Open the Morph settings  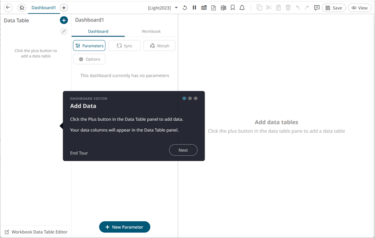tap(160, 46)
